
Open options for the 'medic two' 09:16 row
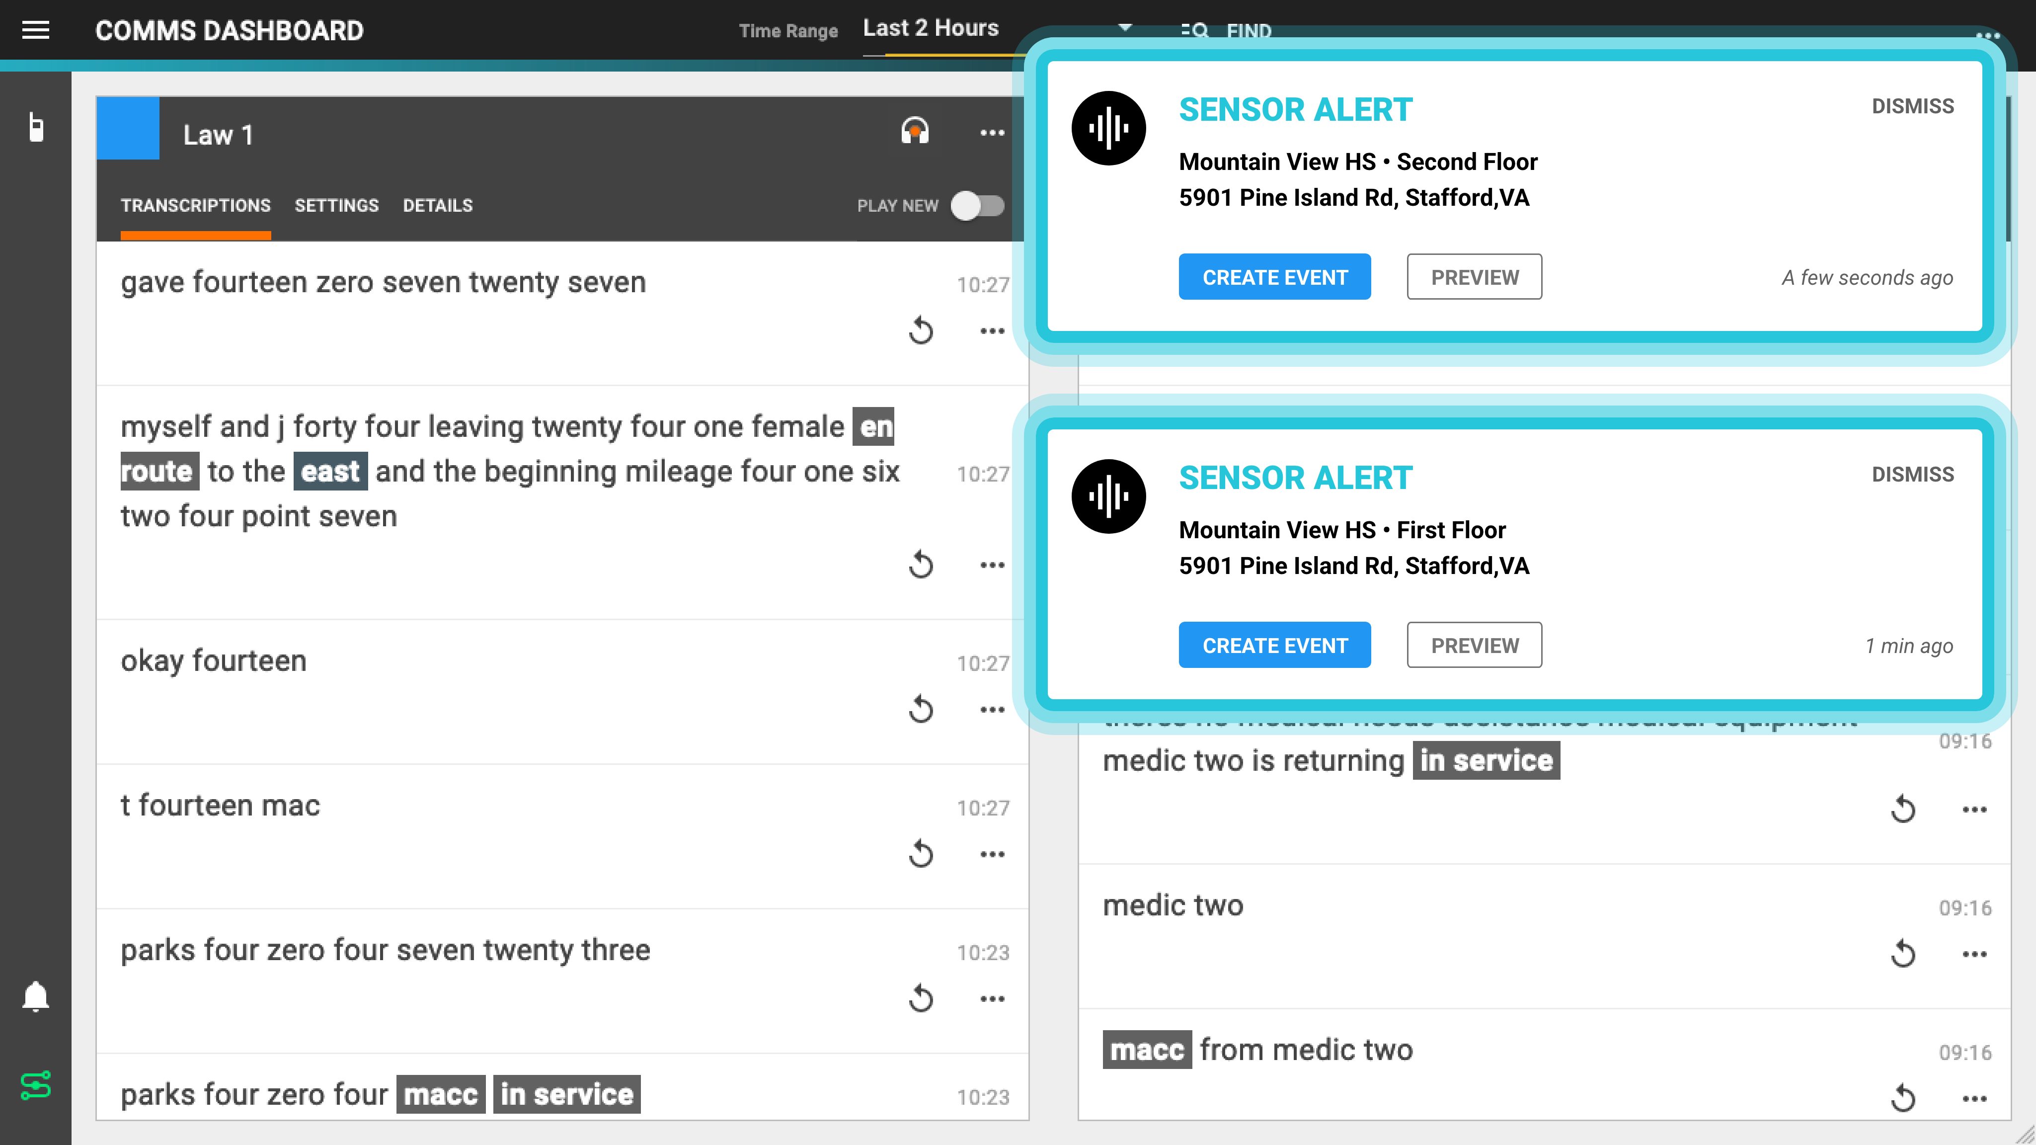pos(1974,954)
